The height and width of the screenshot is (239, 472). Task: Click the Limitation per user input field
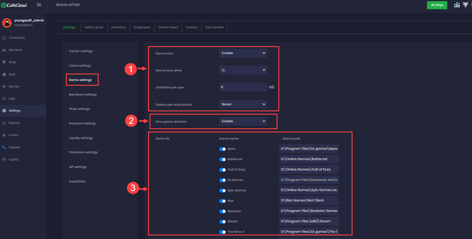click(243, 87)
